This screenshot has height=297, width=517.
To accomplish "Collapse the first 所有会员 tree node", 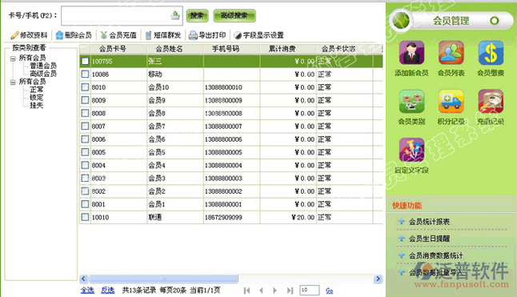I will [x=13, y=58].
